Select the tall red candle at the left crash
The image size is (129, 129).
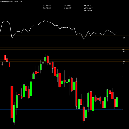12,102
